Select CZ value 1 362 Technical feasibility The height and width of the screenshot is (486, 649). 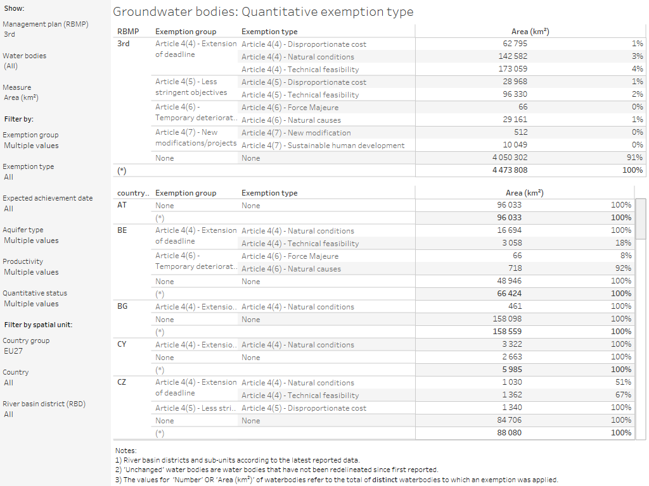[512, 395]
